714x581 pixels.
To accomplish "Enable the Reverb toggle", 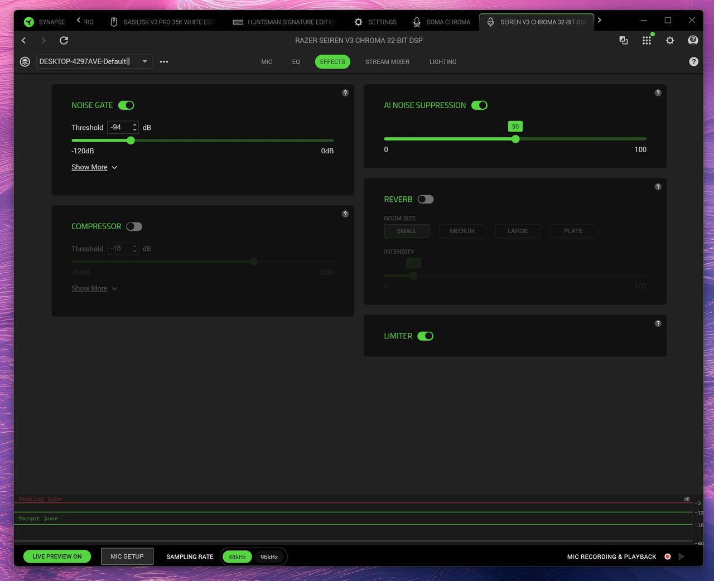I will (426, 200).
